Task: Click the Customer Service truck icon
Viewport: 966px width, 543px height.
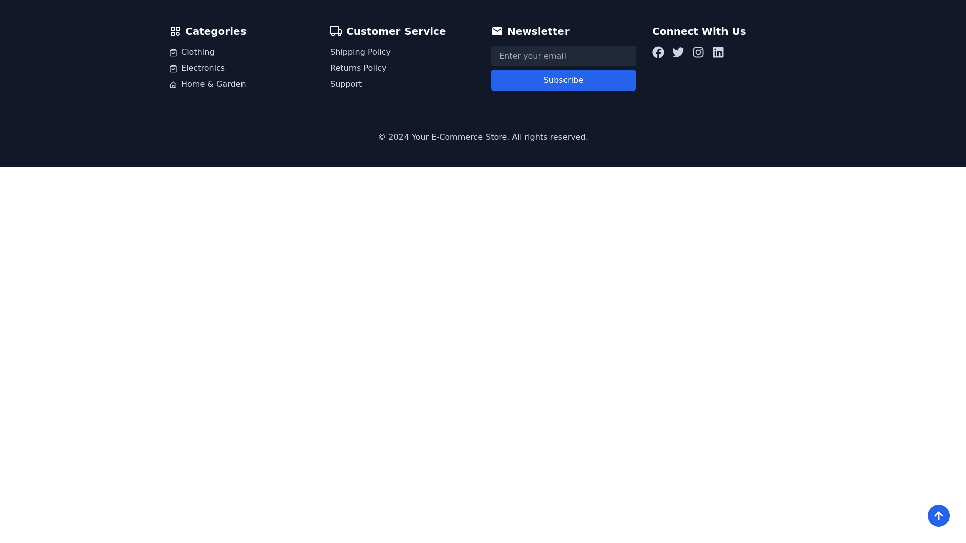Action: (x=336, y=31)
